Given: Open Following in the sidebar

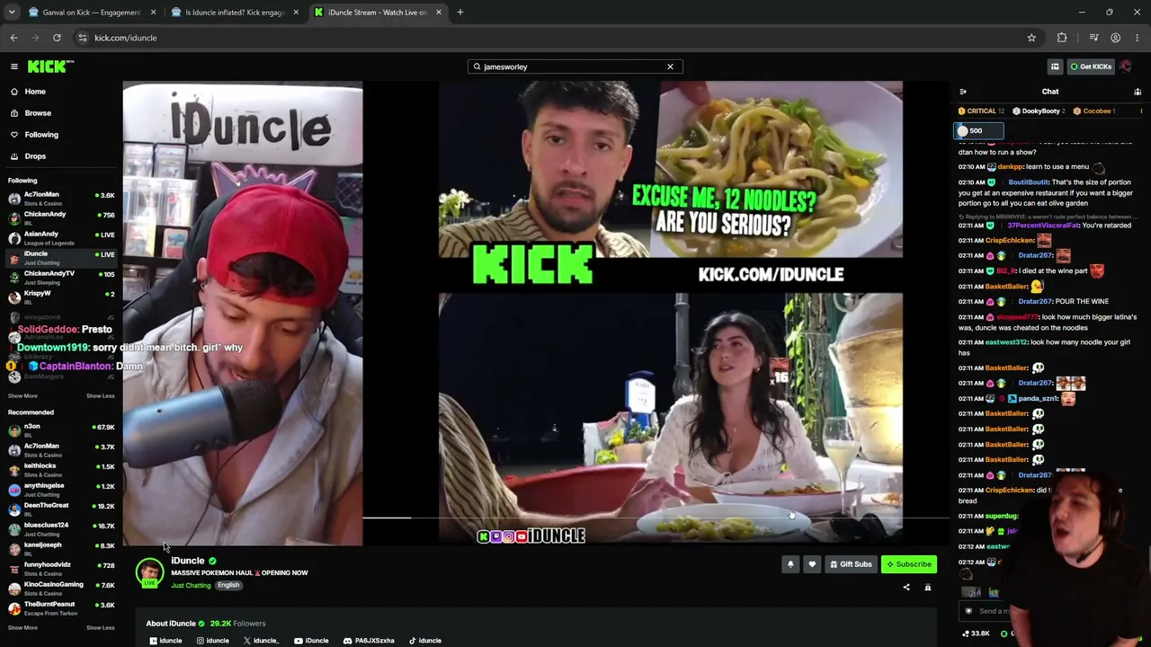Looking at the screenshot, I should (x=41, y=135).
